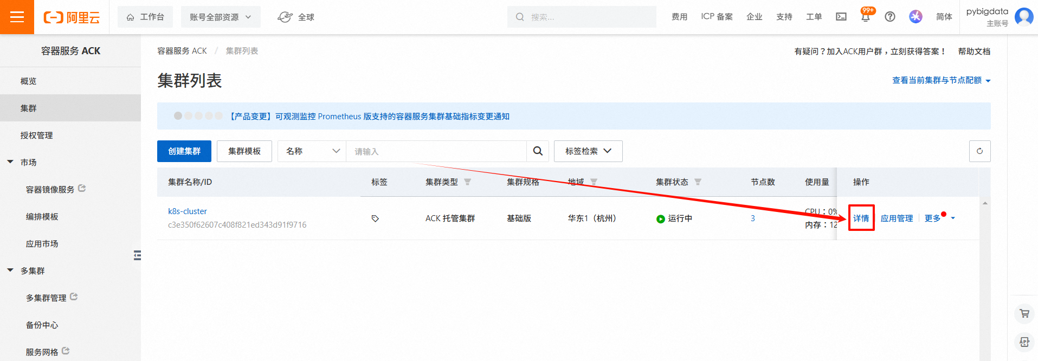Open 费用 in the top bar

679,17
